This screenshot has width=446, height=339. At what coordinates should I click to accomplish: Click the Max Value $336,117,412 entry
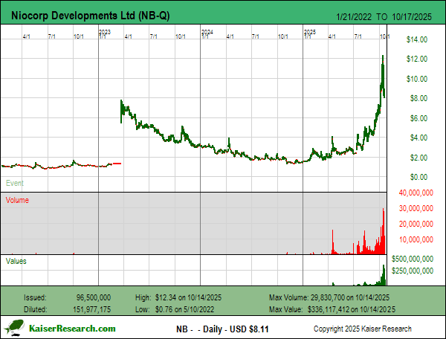[332, 309]
